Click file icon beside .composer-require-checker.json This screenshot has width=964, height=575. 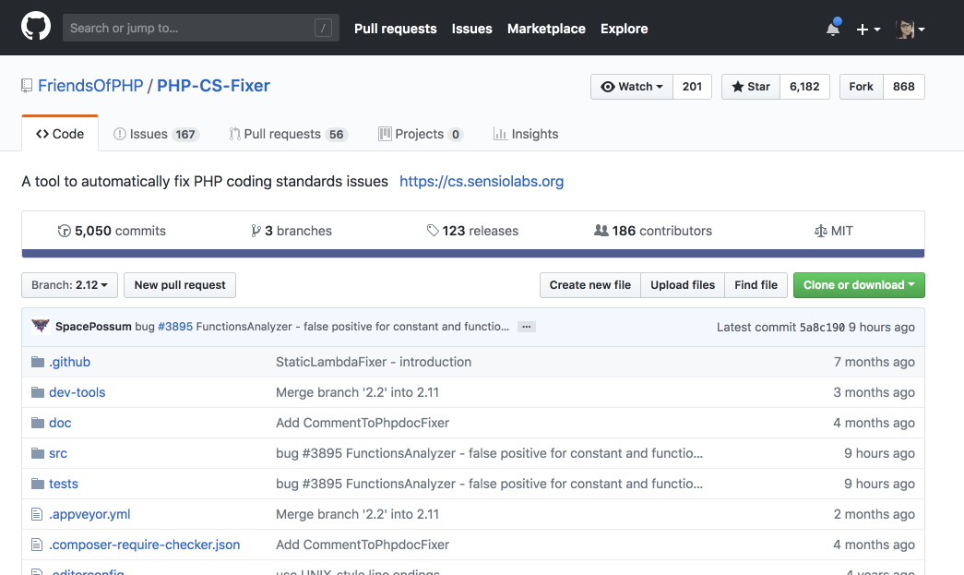click(37, 545)
